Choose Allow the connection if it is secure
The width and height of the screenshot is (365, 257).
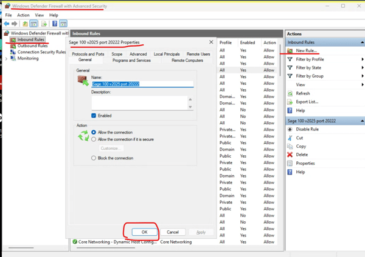[x=94, y=139]
